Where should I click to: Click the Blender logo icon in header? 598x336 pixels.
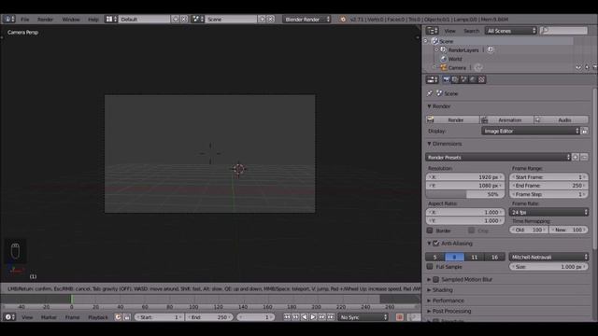pos(343,19)
